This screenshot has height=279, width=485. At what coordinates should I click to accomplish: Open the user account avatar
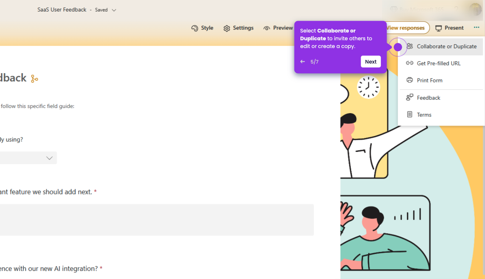(475, 10)
